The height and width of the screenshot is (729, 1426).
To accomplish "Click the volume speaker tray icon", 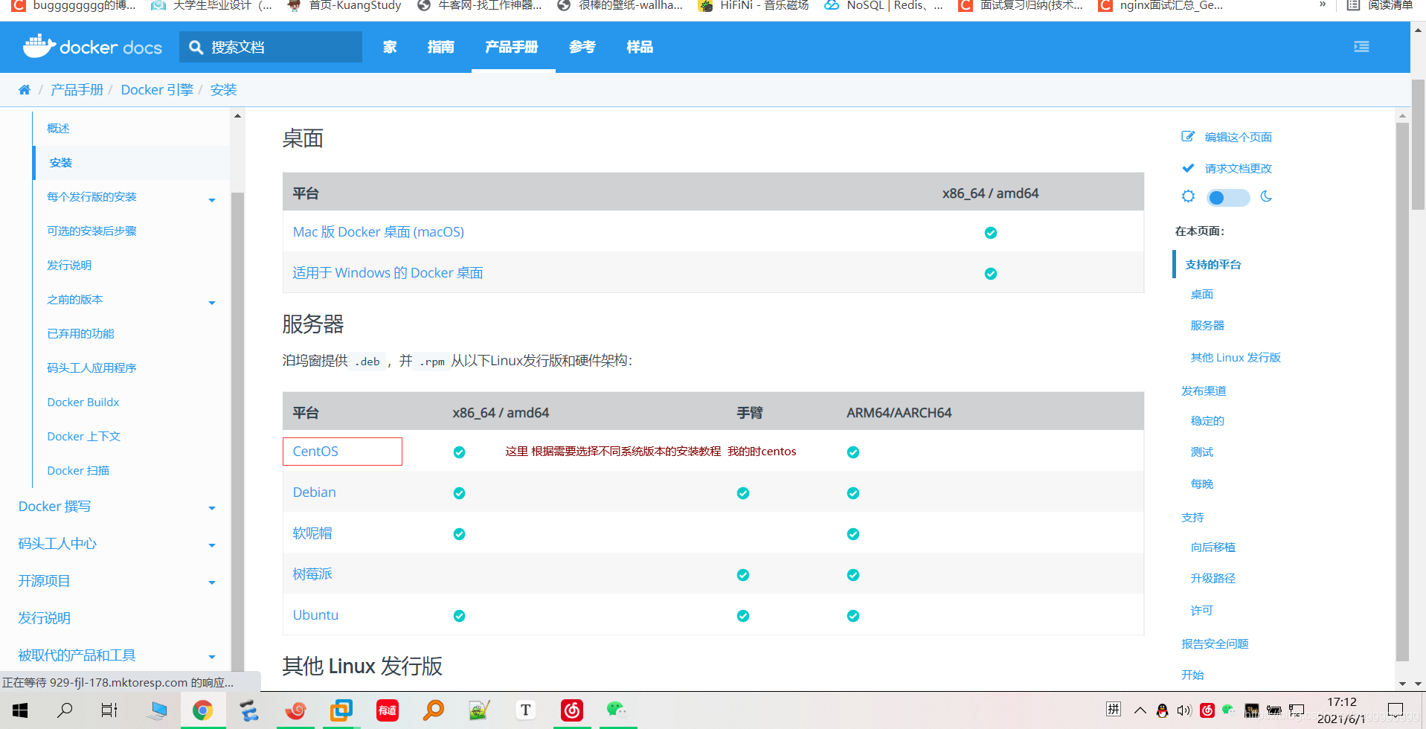I will (x=1184, y=710).
